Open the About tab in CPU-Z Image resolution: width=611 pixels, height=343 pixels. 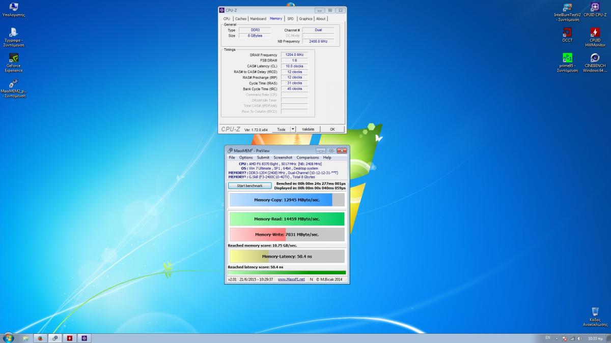[321, 19]
